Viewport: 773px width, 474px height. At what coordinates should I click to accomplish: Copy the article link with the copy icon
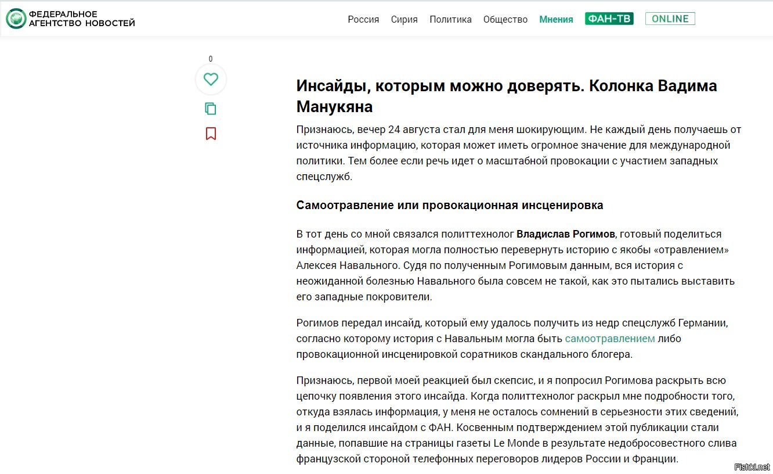211,109
